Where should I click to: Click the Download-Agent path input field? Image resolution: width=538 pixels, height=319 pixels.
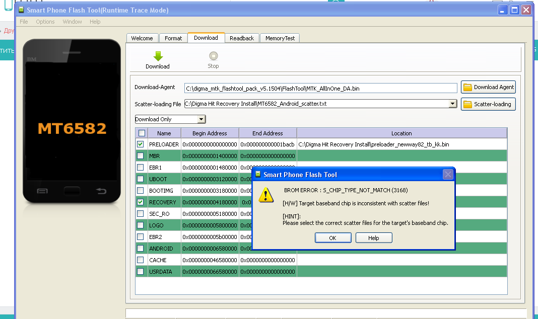(320, 89)
